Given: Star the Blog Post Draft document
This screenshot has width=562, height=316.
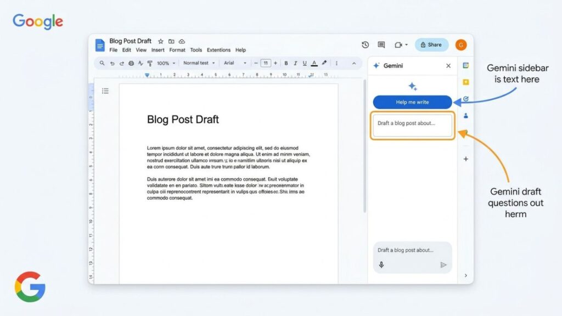Looking at the screenshot, I should 161,41.
